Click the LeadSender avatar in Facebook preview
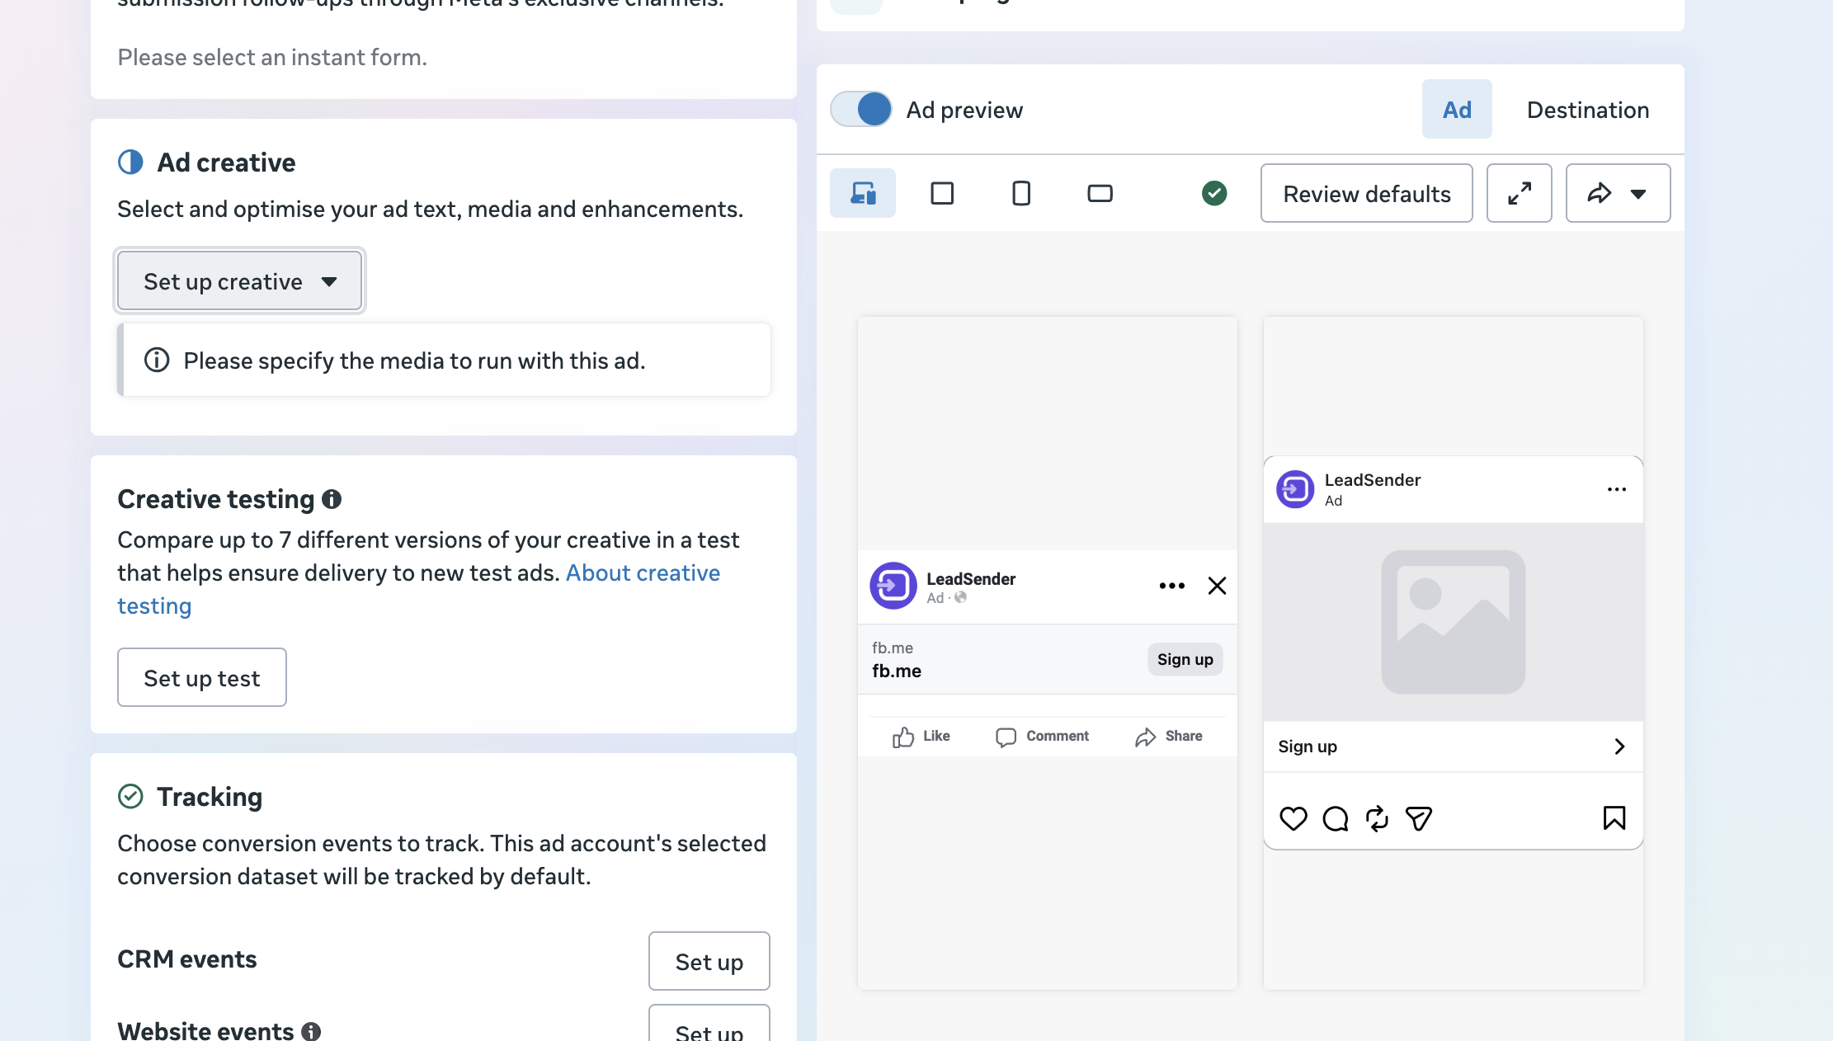 tap(893, 586)
